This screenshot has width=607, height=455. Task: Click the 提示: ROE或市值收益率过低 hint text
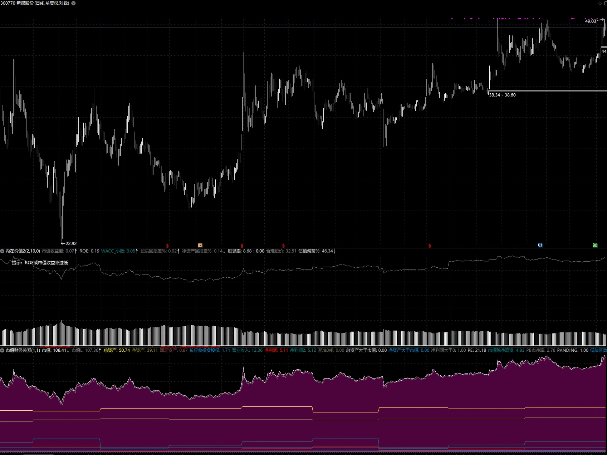tap(40, 263)
